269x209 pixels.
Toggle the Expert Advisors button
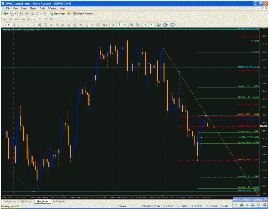tap(83, 13)
